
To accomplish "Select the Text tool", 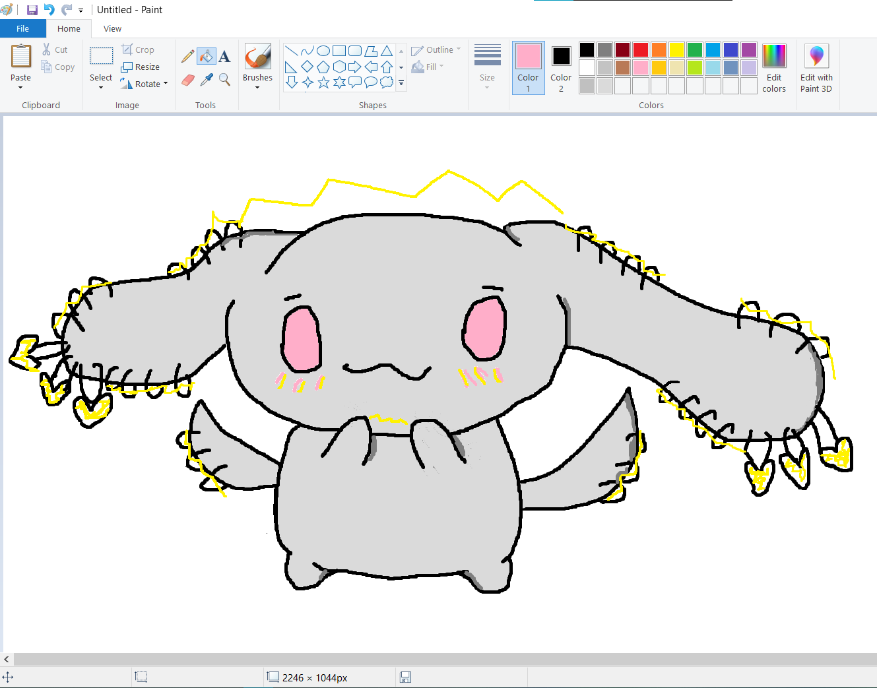I will click(224, 57).
